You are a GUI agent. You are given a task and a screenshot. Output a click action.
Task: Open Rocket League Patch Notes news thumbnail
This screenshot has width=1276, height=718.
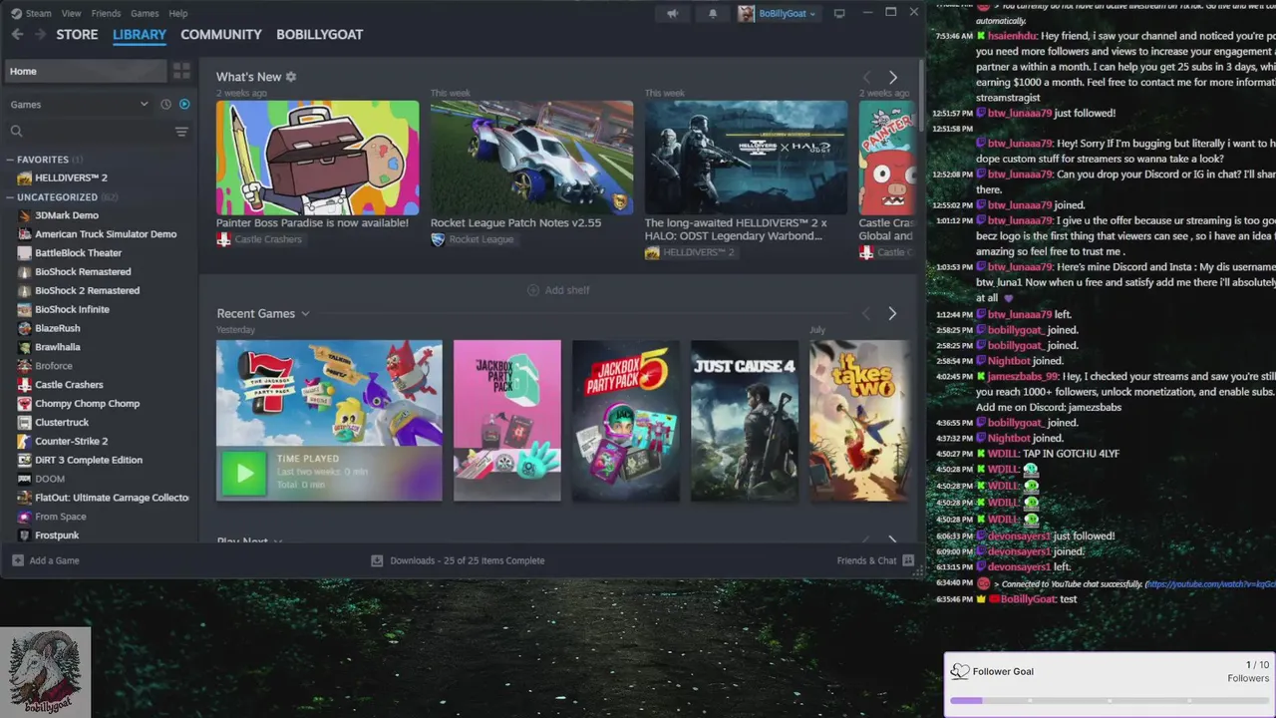531,158
